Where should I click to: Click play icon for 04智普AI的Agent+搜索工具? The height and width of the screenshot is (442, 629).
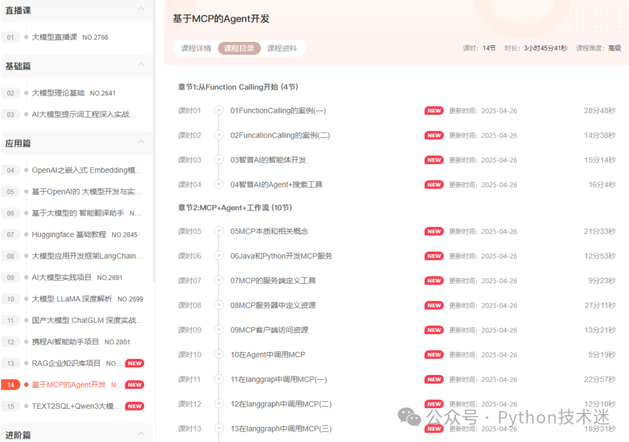(218, 185)
